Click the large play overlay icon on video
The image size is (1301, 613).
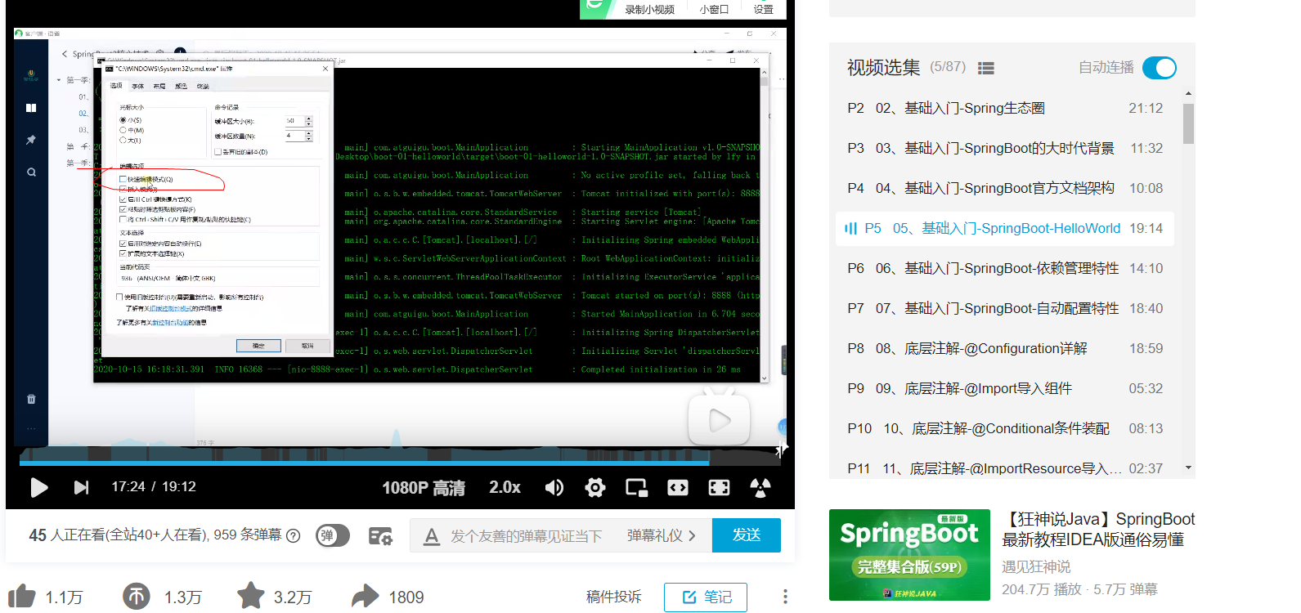(x=719, y=420)
